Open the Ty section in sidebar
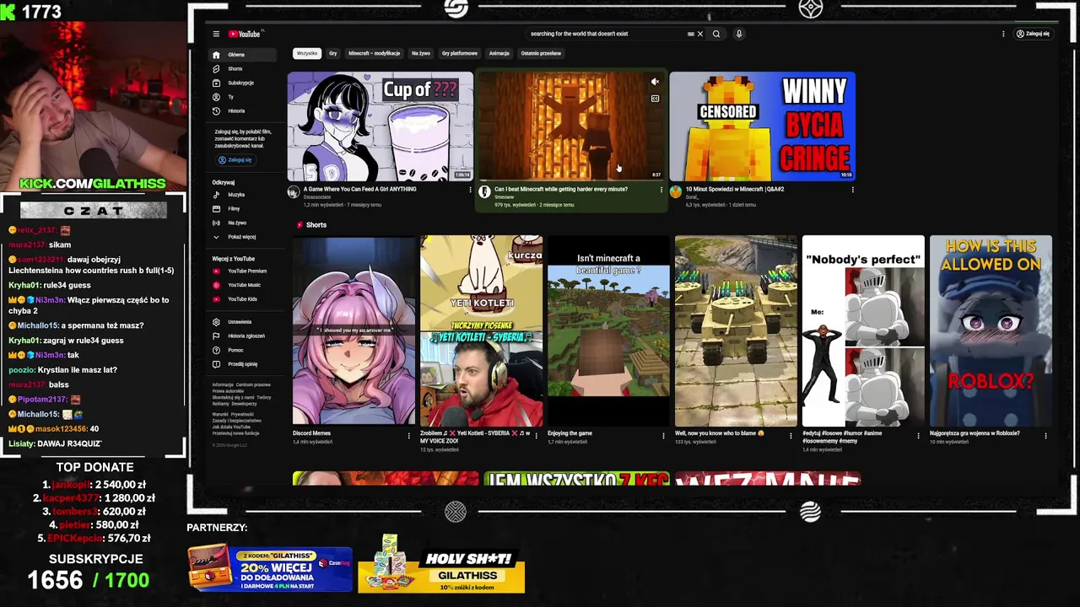 coord(243,97)
